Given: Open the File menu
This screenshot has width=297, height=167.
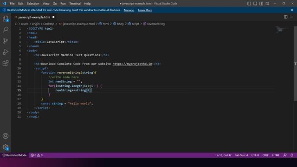Looking at the screenshot, I should click(x=12, y=4).
